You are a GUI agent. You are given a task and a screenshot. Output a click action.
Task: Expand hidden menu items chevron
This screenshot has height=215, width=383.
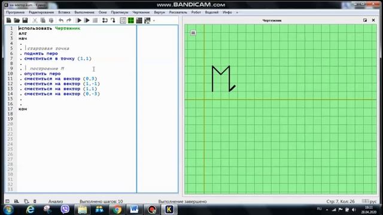(x=237, y=13)
